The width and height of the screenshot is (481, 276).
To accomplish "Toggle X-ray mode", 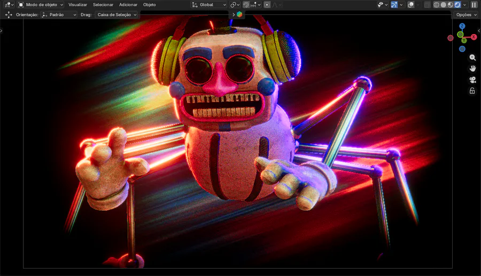I will tap(427, 5).
